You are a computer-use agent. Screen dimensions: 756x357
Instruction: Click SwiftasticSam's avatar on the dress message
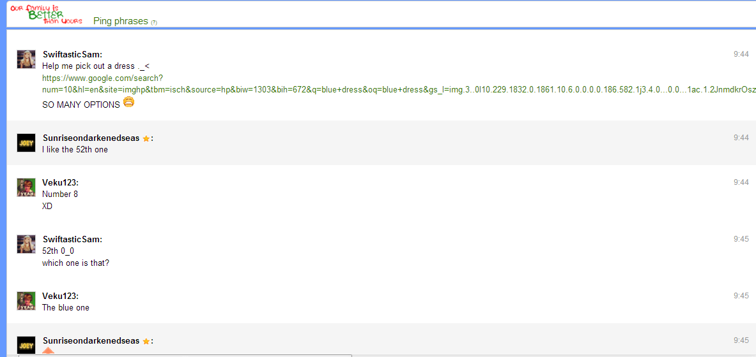26,59
